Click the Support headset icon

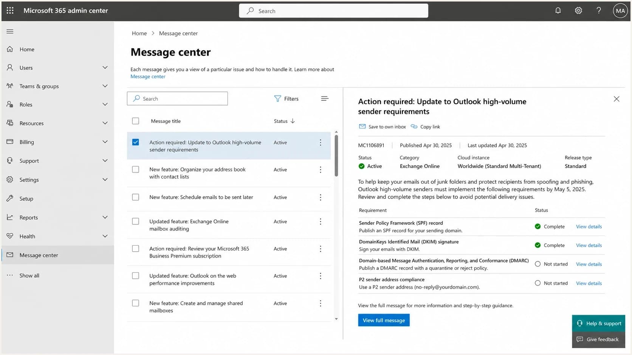(10, 161)
